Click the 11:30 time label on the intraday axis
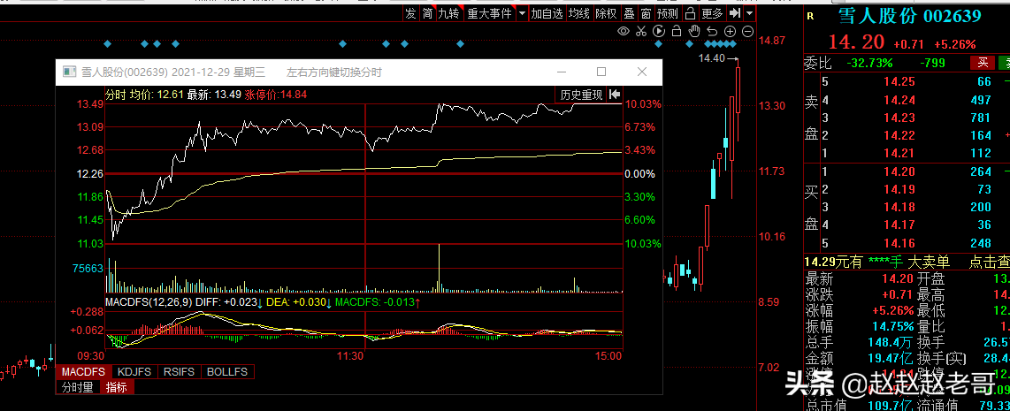The image size is (1010, 411). pos(351,355)
